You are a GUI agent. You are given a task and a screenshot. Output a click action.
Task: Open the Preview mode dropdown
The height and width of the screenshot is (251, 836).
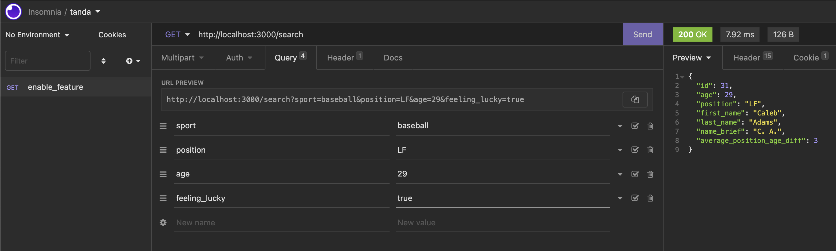click(x=692, y=57)
